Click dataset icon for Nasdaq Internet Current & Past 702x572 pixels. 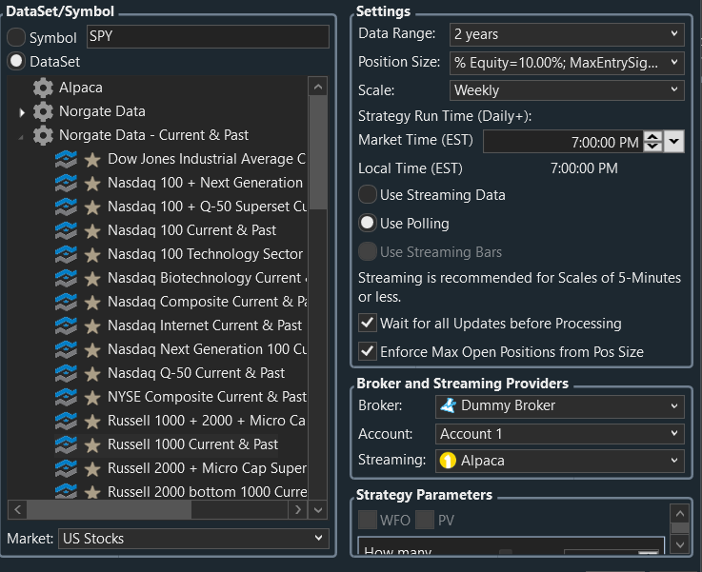pyautogui.click(x=66, y=325)
